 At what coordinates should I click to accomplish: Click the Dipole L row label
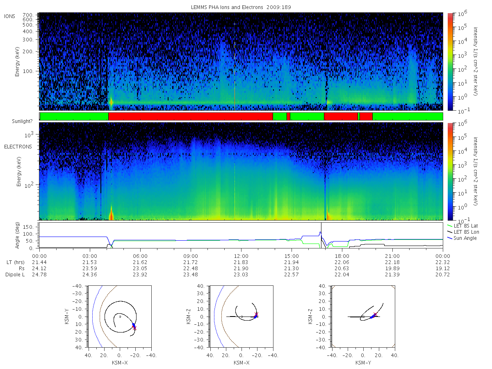coord(15,275)
